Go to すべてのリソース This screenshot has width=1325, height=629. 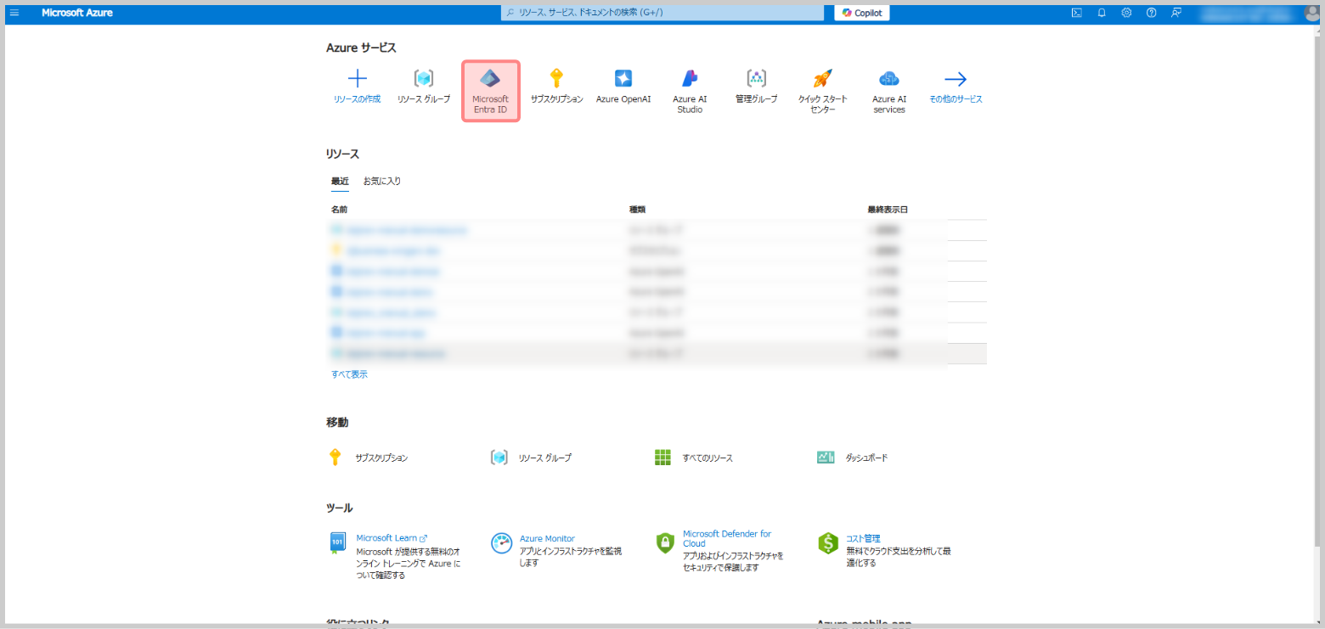pos(708,458)
